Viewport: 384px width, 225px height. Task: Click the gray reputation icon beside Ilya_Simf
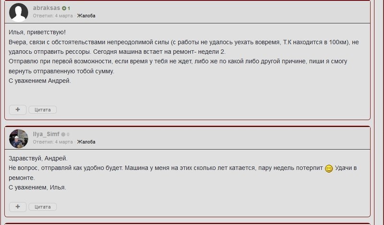point(63,135)
